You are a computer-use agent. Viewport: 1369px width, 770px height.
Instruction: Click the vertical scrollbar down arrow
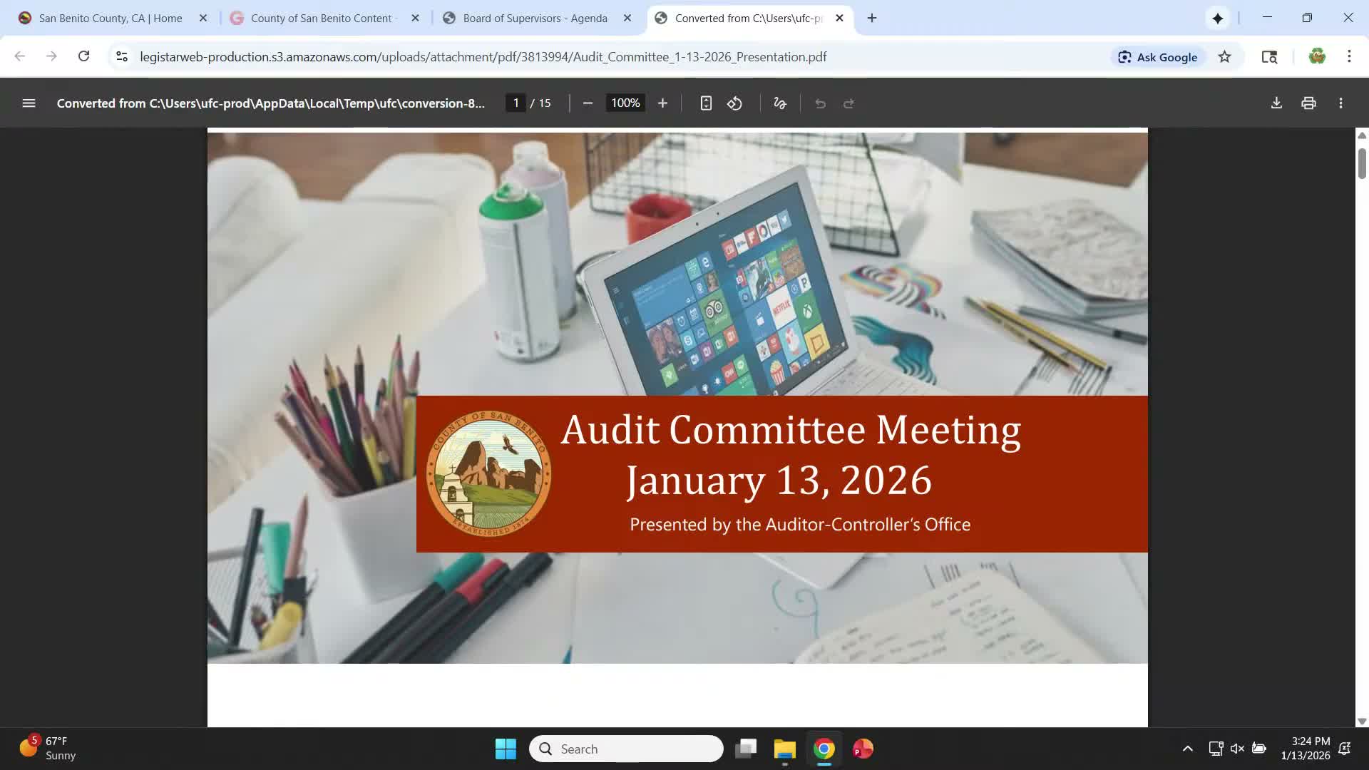coord(1362,721)
